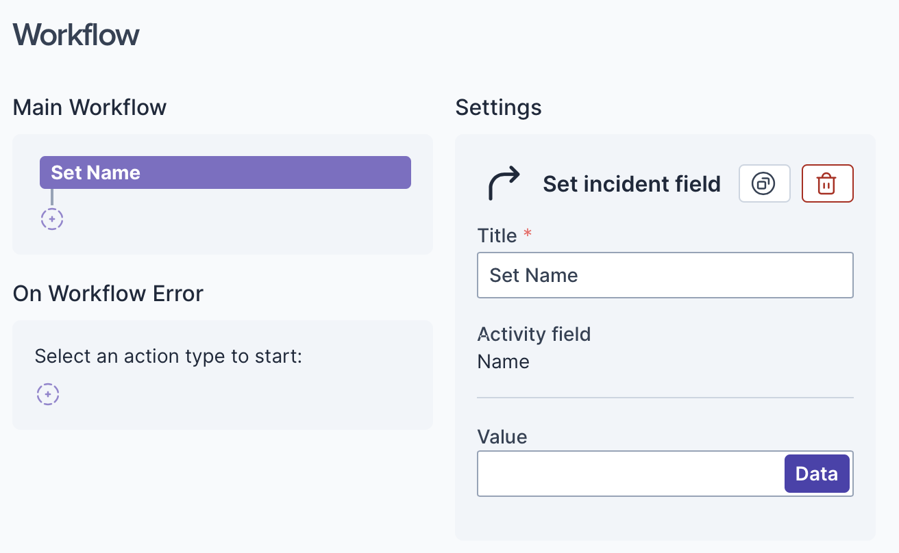Add an action under On Workflow Error
This screenshot has height=553, width=899.
click(48, 394)
